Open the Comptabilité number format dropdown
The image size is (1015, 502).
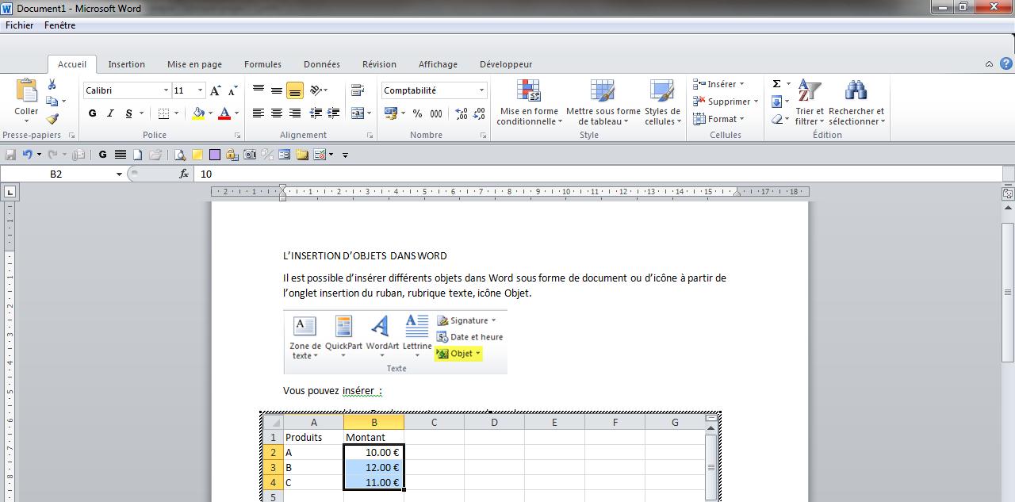481,90
